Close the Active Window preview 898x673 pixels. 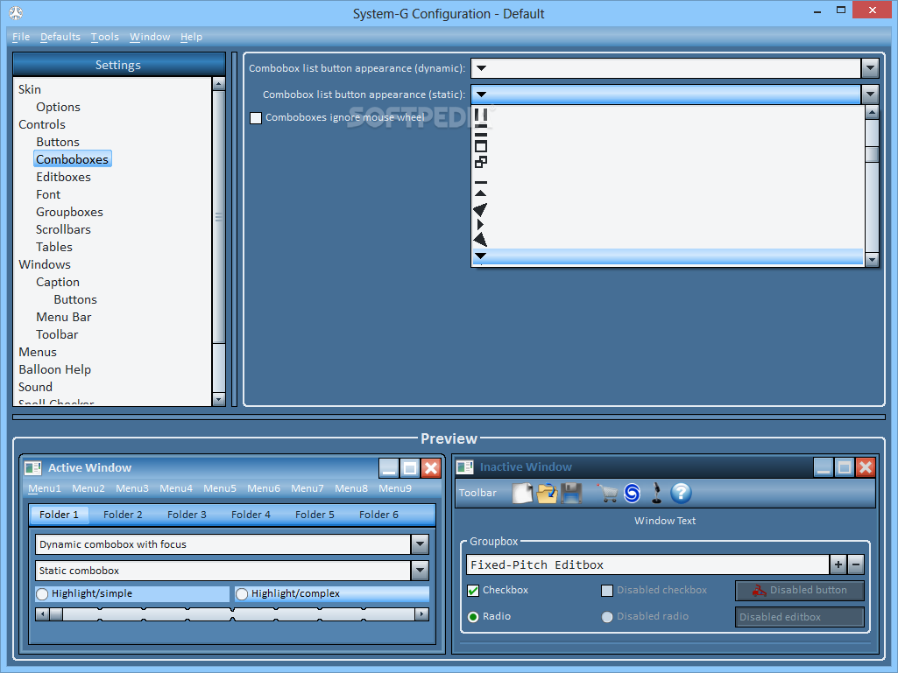431,468
